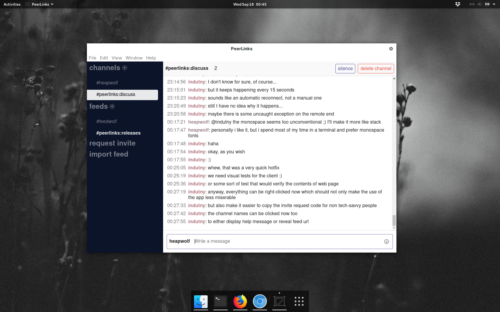Silence the current channel
This screenshot has height=312, width=500.
(345, 69)
